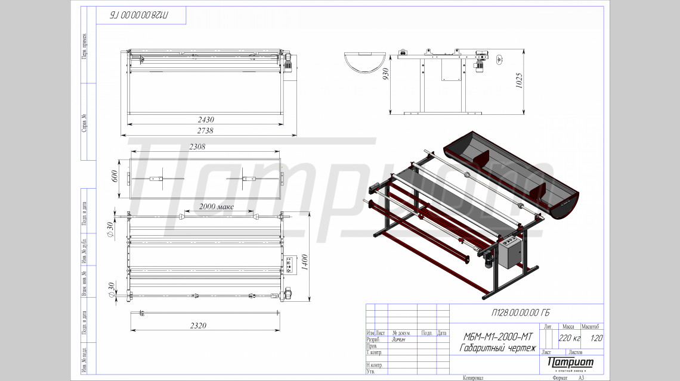Click the control panel buttons in plan view
Image resolution: width=680 pixels, height=381 pixels.
(290, 264)
